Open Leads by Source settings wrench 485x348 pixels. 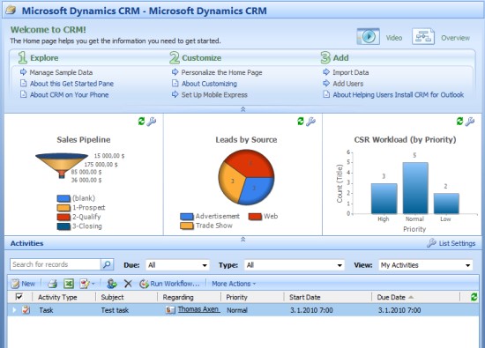point(311,122)
